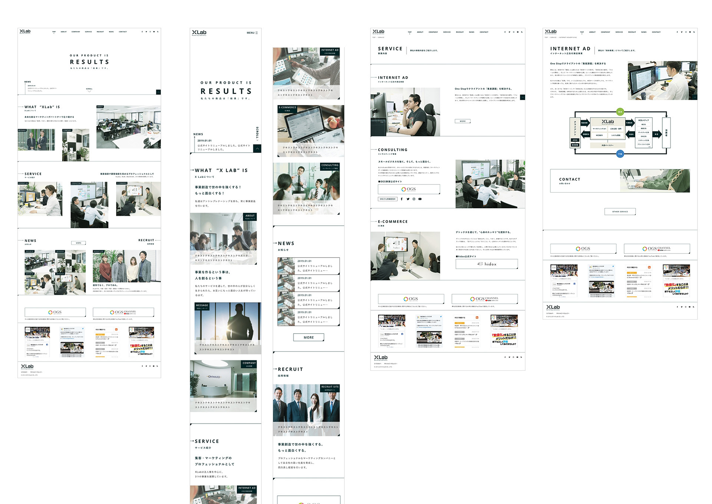Viewport: 712px width, 504px height.
Task: Click the vertical SCROLL indicator in the mobile hero
Action: (257, 133)
